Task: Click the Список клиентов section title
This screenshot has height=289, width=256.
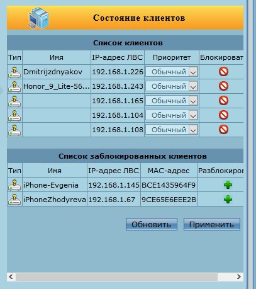Action: pyautogui.click(x=128, y=43)
